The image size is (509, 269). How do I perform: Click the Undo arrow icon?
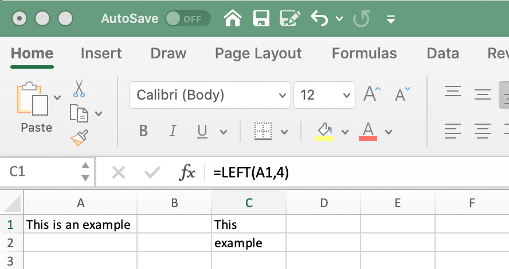click(320, 18)
